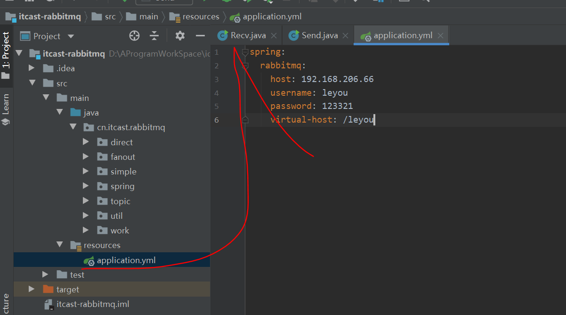Click password value 123321 in editor

click(x=338, y=106)
